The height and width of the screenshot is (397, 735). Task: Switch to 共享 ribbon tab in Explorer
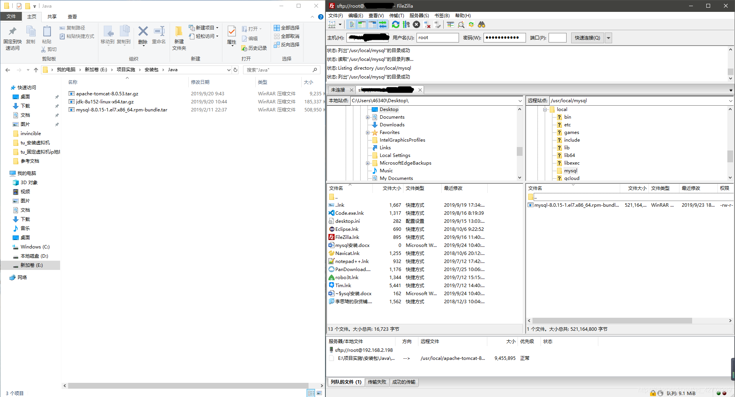pos(52,17)
